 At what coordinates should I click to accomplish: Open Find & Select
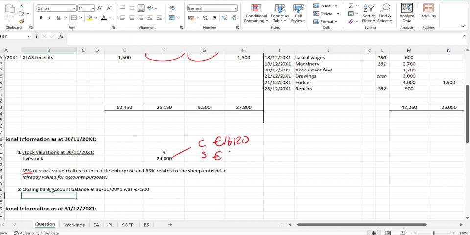pyautogui.click(x=385, y=14)
